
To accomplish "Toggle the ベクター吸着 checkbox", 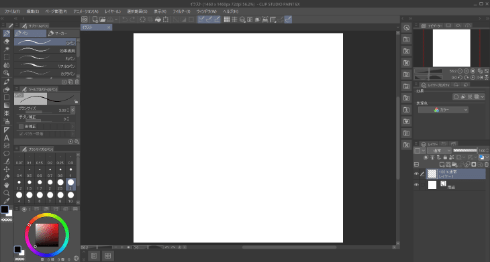I will click(21, 134).
